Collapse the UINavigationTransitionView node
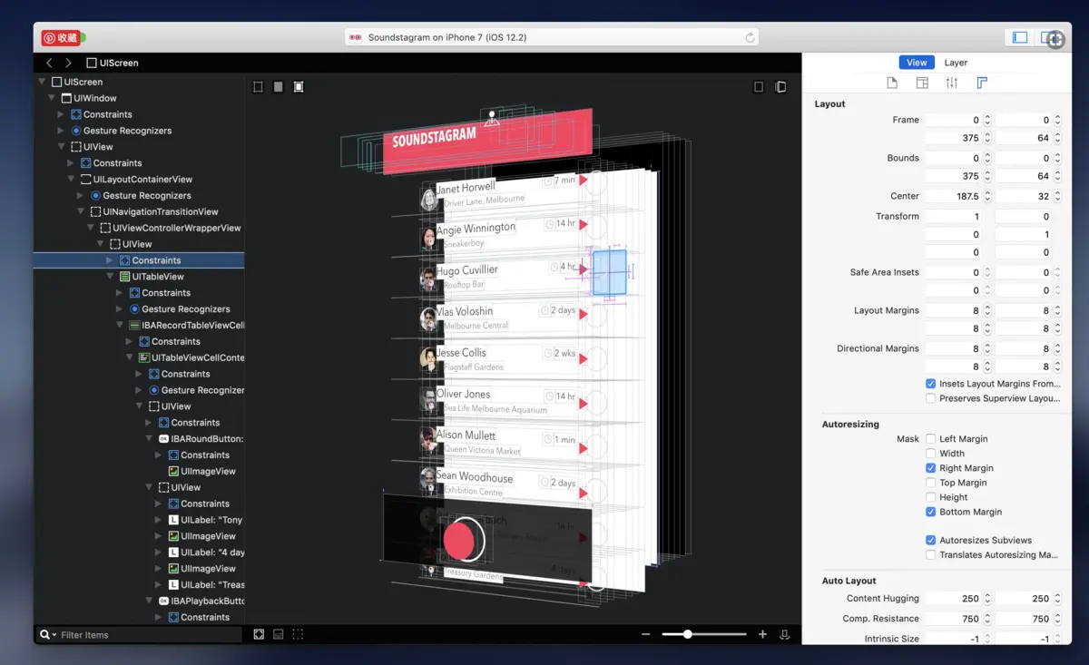This screenshot has height=665, width=1089. pos(81,211)
